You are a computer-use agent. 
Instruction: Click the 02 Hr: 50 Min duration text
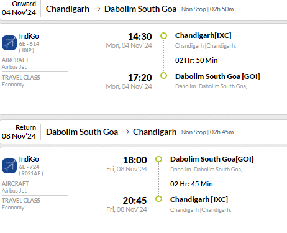pos(196,60)
